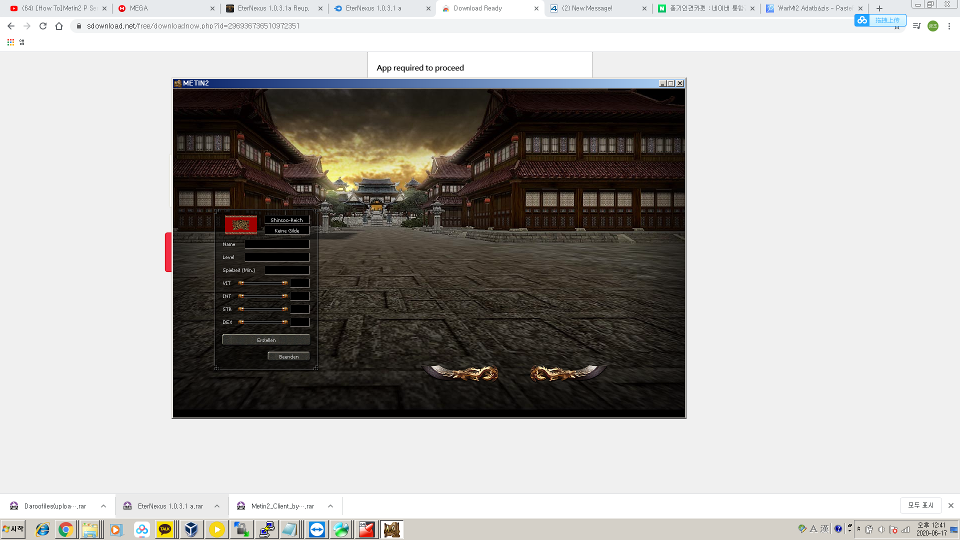Close the Chrome downloads bar
This screenshot has width=960, height=540.
click(951, 505)
